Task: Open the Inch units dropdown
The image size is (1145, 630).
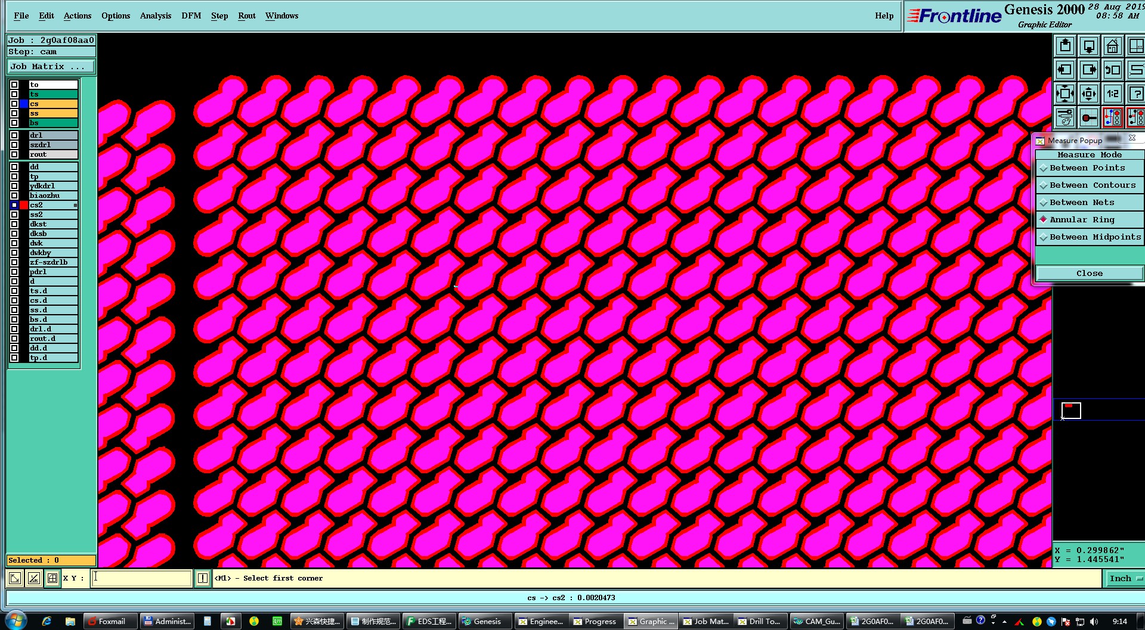Action: point(1125,578)
